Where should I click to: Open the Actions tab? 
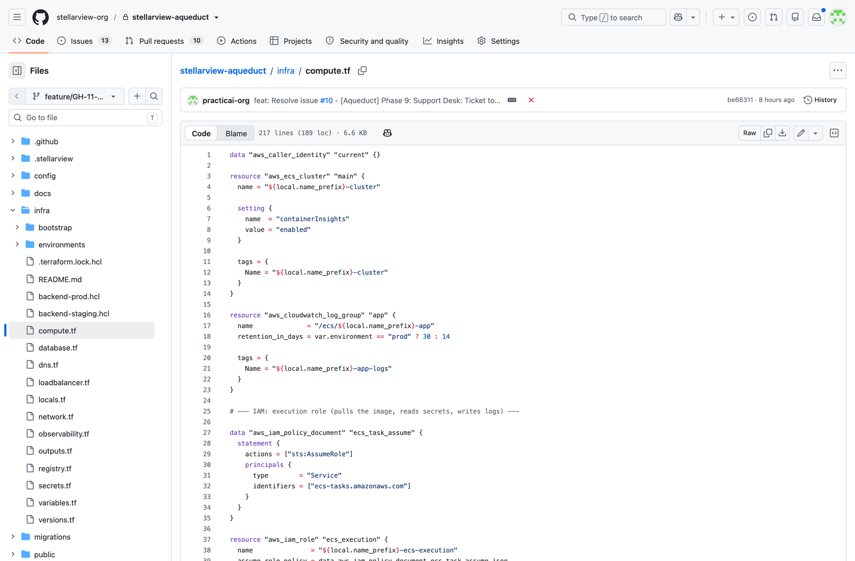pos(237,41)
